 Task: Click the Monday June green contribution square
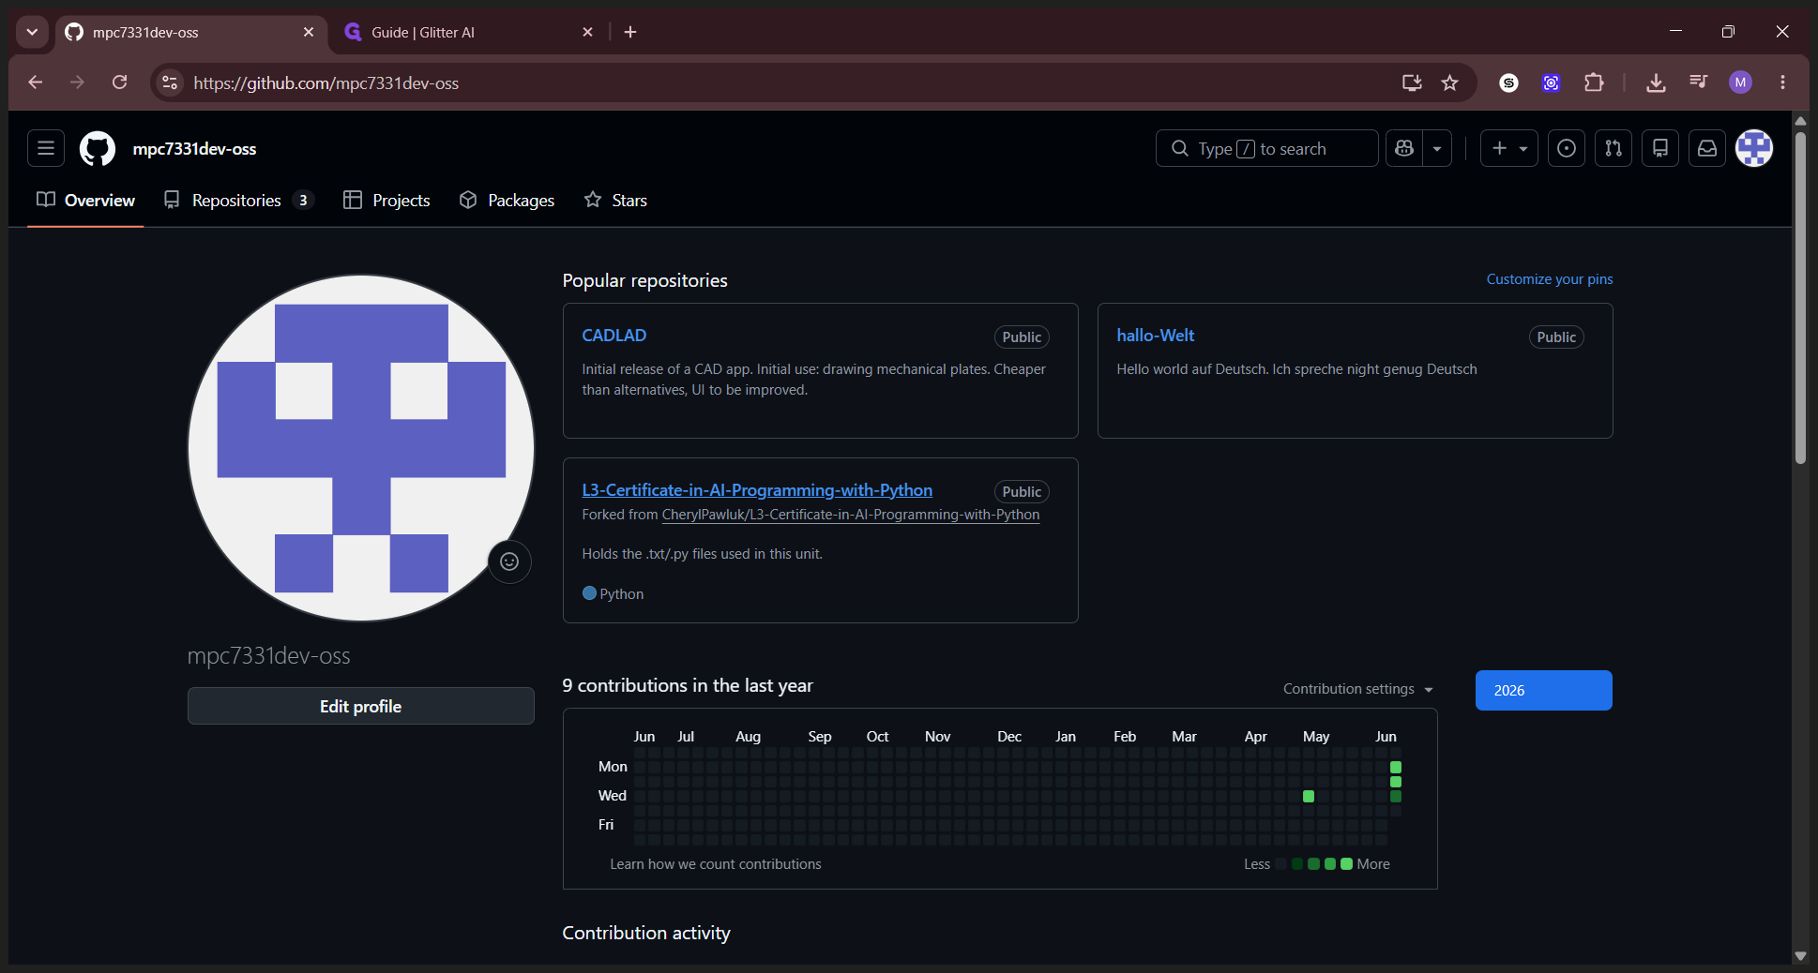pyautogui.click(x=1396, y=767)
